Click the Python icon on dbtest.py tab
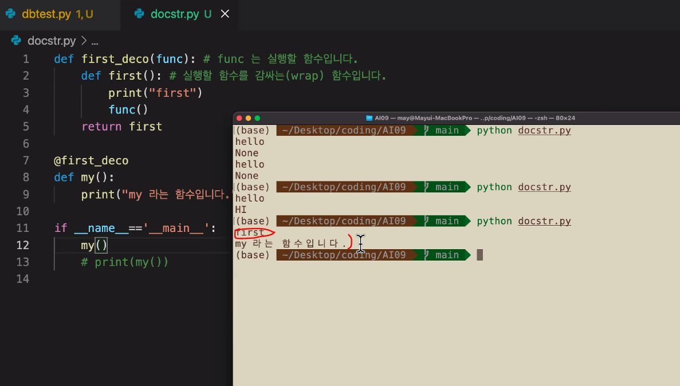The image size is (680, 386). pos(10,14)
